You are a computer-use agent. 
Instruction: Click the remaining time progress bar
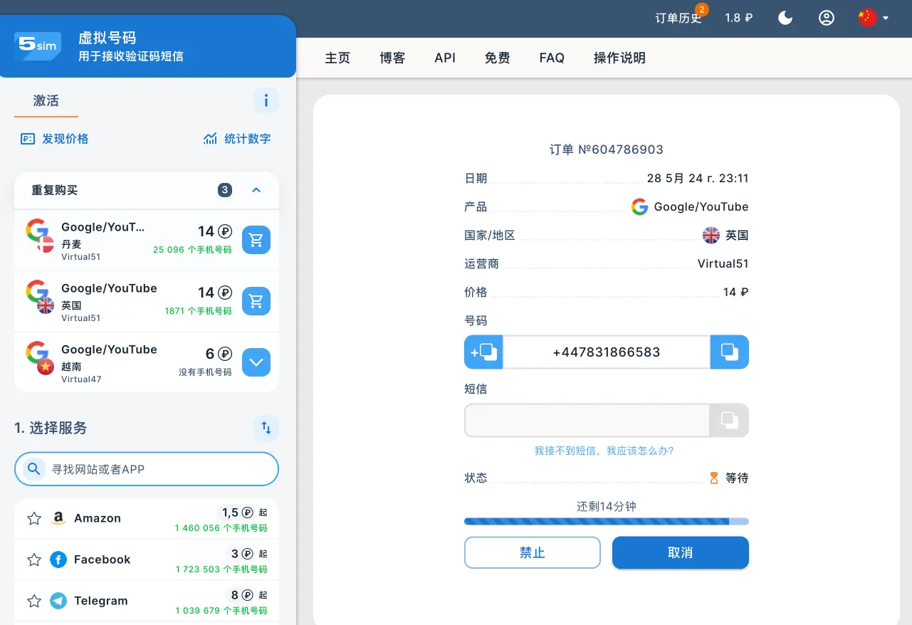607,521
